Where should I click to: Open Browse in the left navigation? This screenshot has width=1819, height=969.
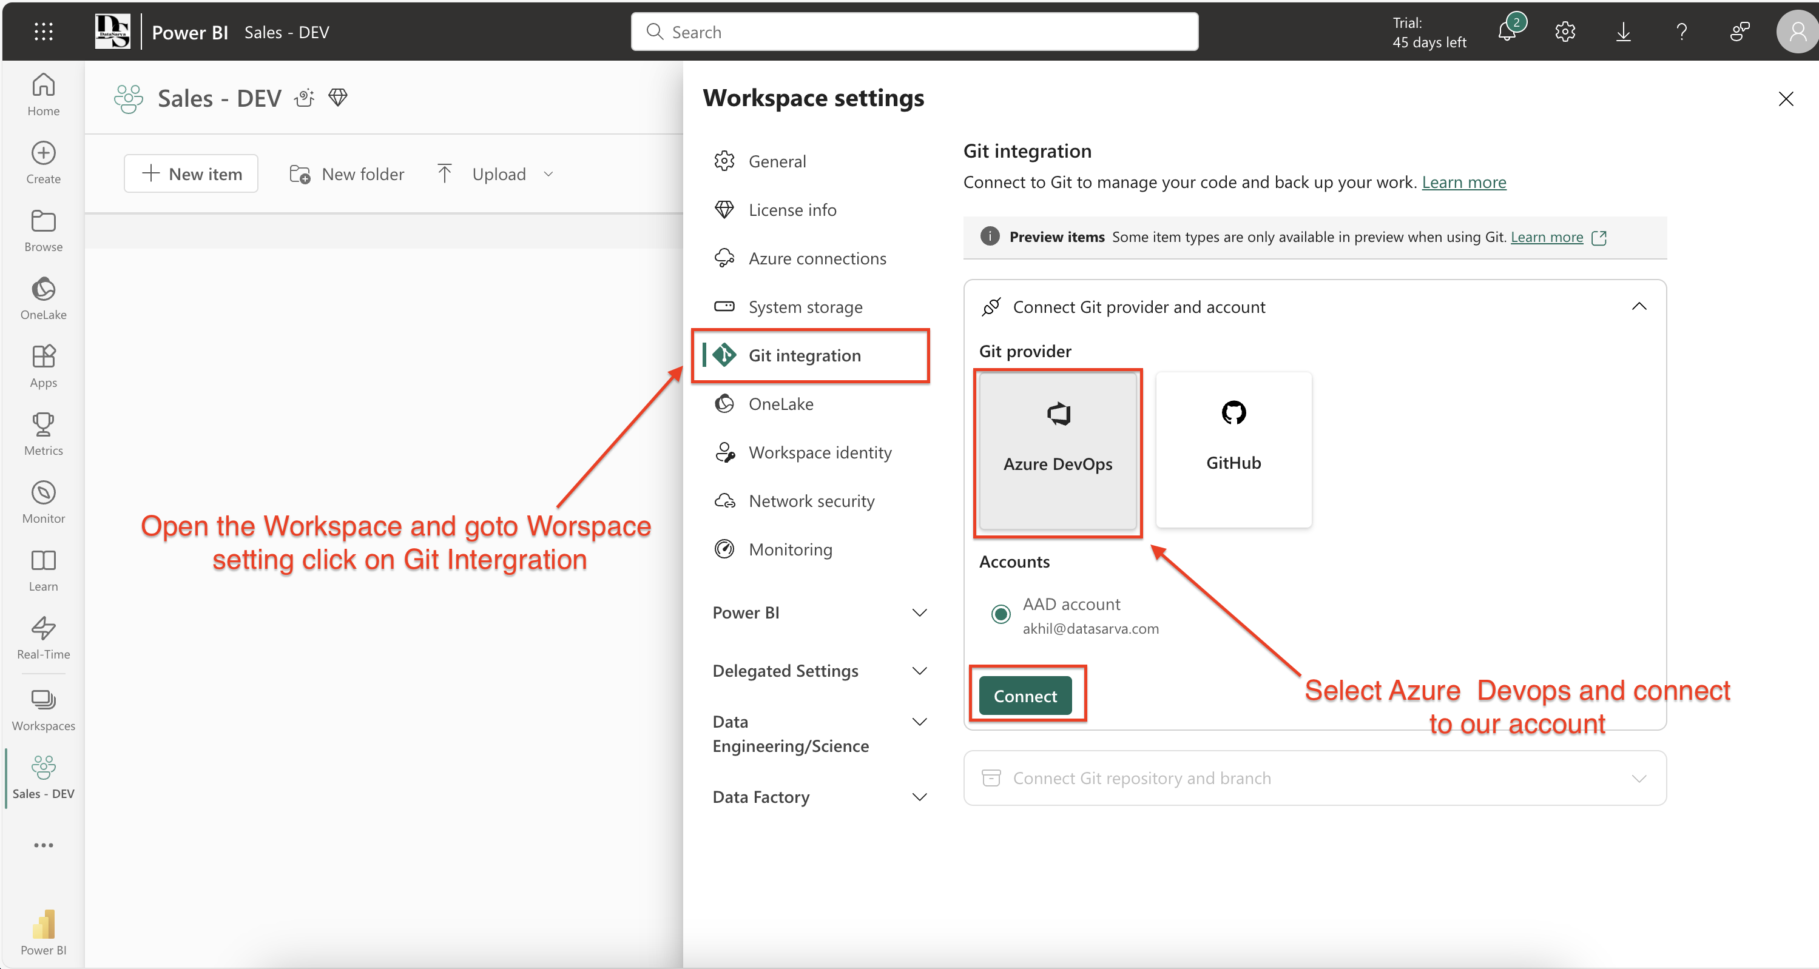point(43,230)
